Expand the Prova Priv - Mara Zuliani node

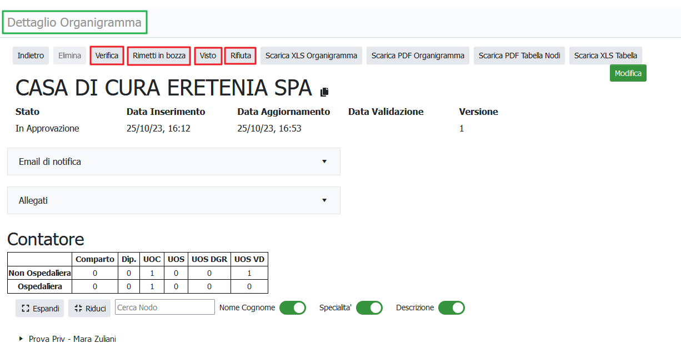click(x=21, y=339)
